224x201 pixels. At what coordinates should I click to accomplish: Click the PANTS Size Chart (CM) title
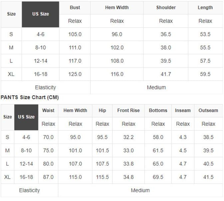tap(30, 97)
